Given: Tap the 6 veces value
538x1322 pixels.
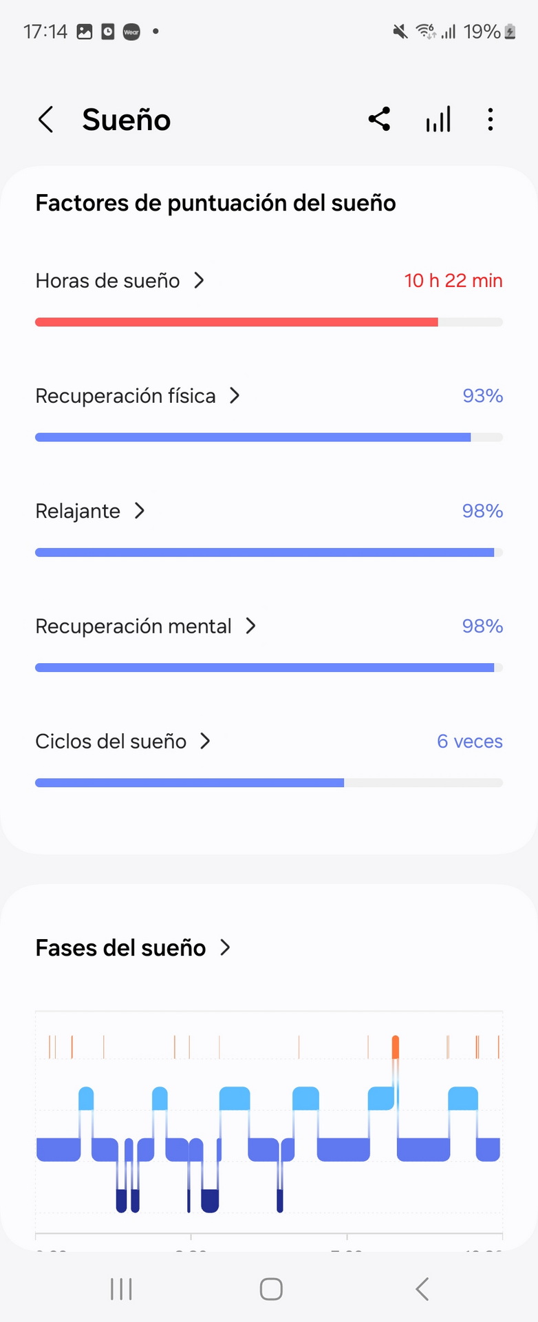Looking at the screenshot, I should (x=470, y=742).
